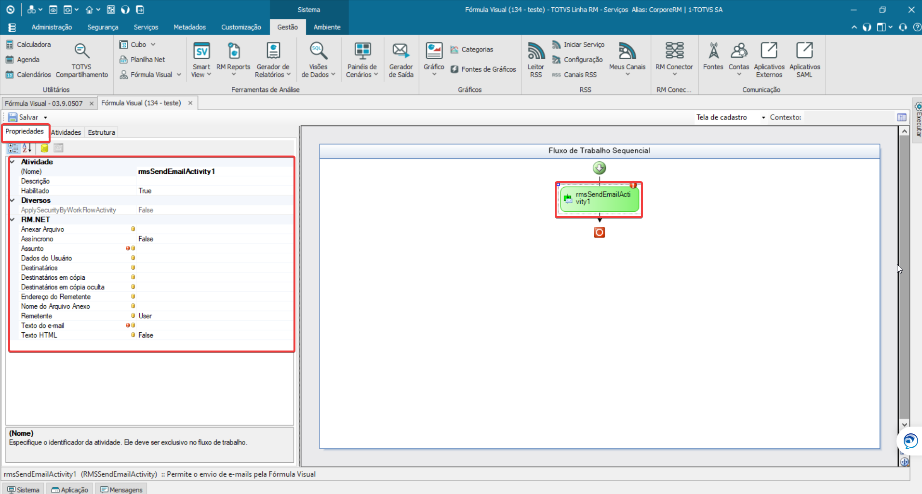Collapse the ribbon with the up chevron
This screenshot has width=922, height=494.
tap(854, 27)
